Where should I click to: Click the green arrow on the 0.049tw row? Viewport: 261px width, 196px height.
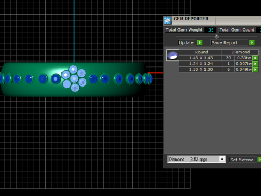pyautogui.click(x=256, y=70)
